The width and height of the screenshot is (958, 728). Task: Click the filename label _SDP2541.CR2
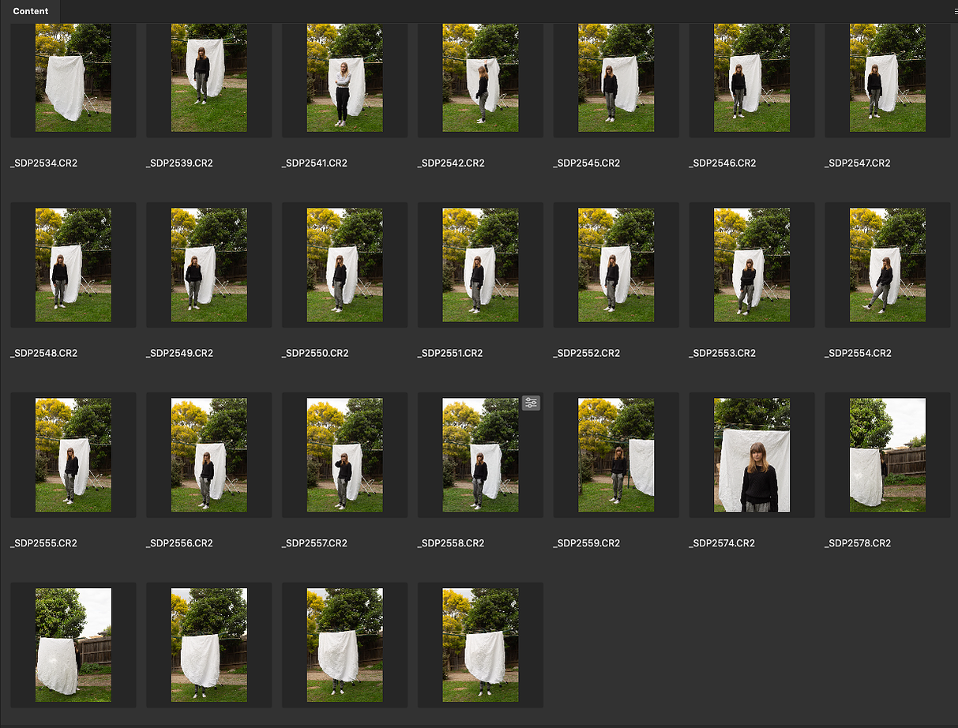click(314, 163)
